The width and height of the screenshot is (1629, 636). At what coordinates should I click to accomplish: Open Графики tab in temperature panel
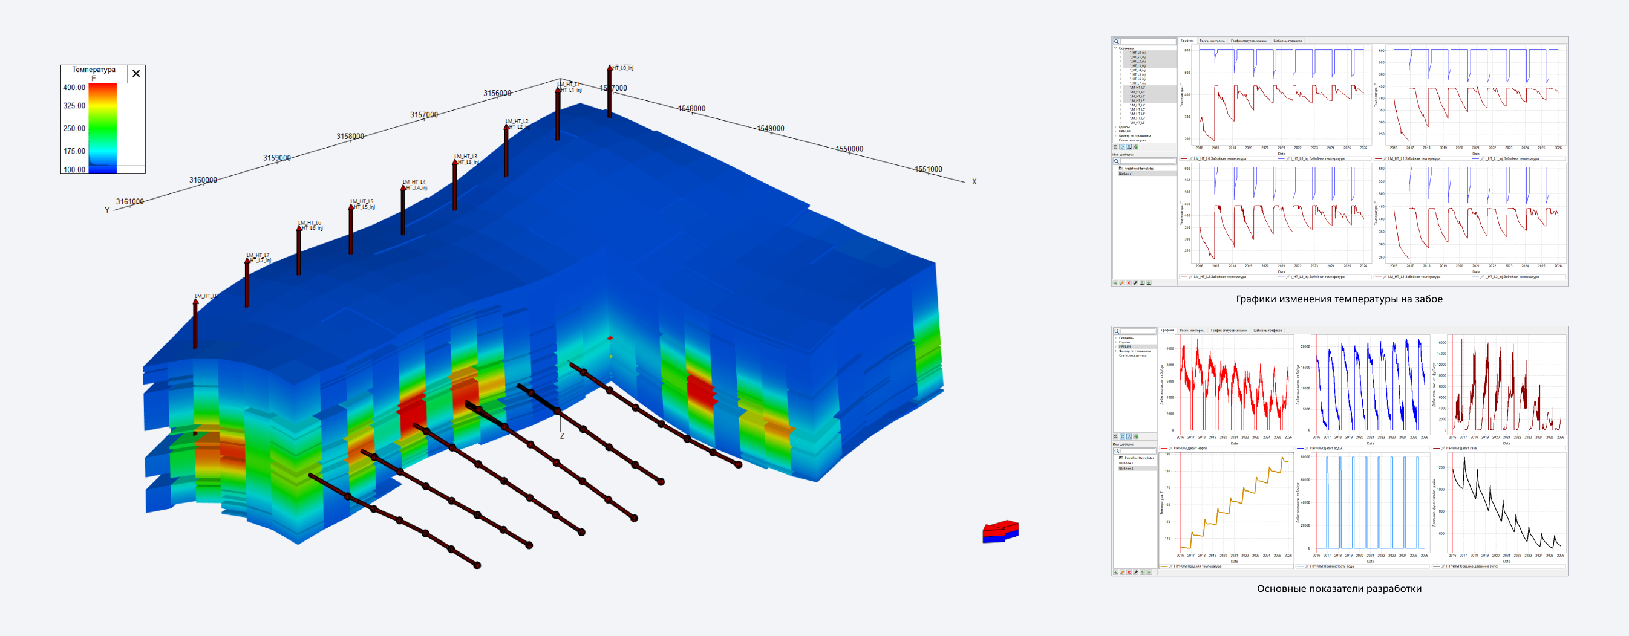(1187, 41)
